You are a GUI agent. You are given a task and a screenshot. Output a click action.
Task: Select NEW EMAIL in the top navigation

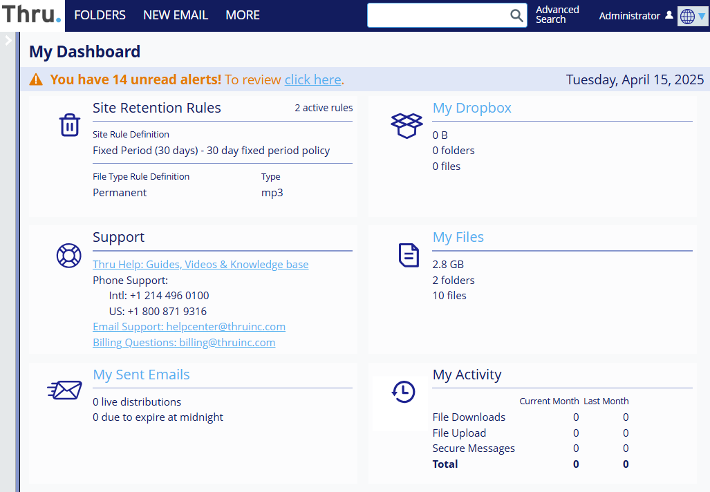(x=176, y=15)
